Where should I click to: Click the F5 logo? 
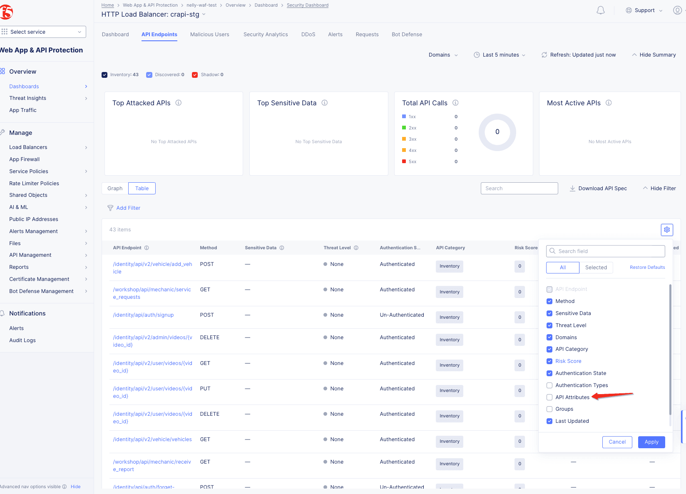pyautogui.click(x=7, y=11)
